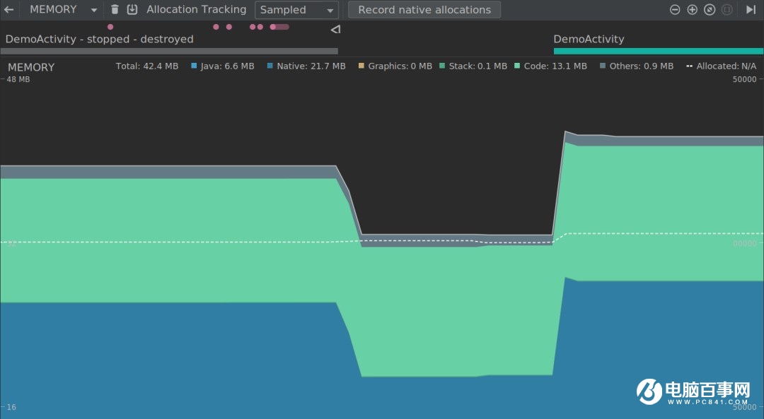Capture a heap dump
764x419 pixels.
132,9
